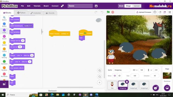Select the Stage backdrop thumbnail
Viewport: 173px width, 97px height.
[x=167, y=75]
